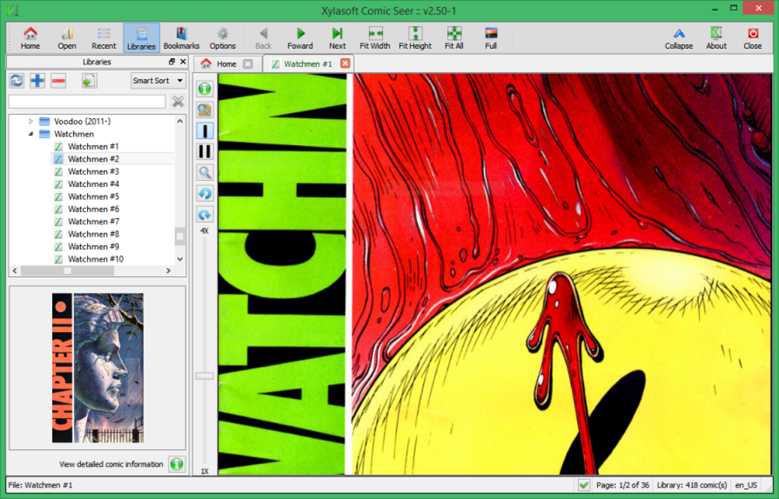Open the Home toolbar button
779x499 pixels.
[31, 38]
